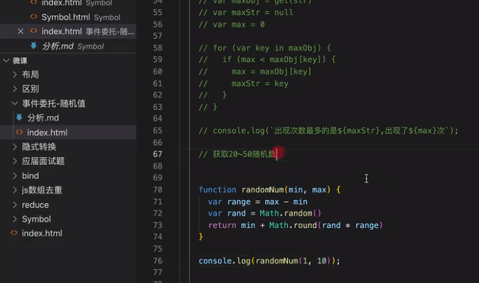
Task: Expand the 布局 folder
Action: point(15,74)
